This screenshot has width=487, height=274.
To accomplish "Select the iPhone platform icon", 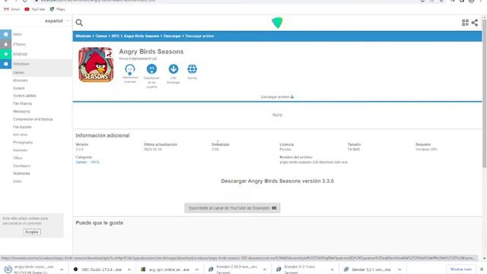I will point(5,44).
